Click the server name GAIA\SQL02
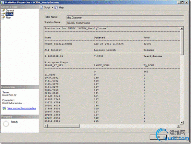The image size is (191, 144). pyautogui.click(x=9, y=95)
